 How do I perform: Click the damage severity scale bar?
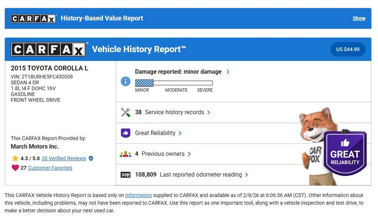[x=173, y=83]
